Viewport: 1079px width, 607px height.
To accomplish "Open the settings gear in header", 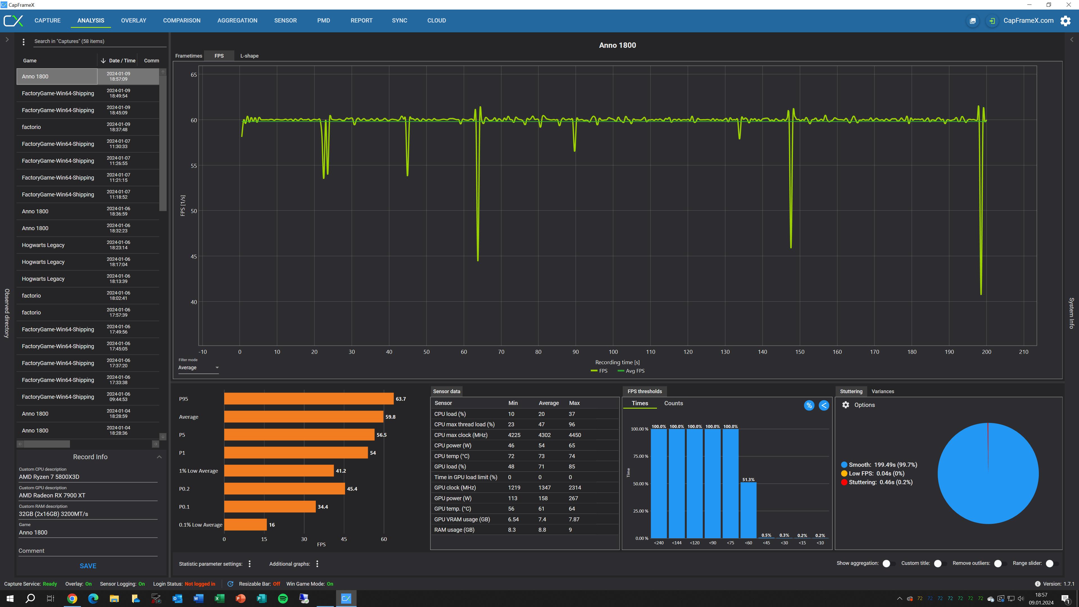I will 1065,21.
